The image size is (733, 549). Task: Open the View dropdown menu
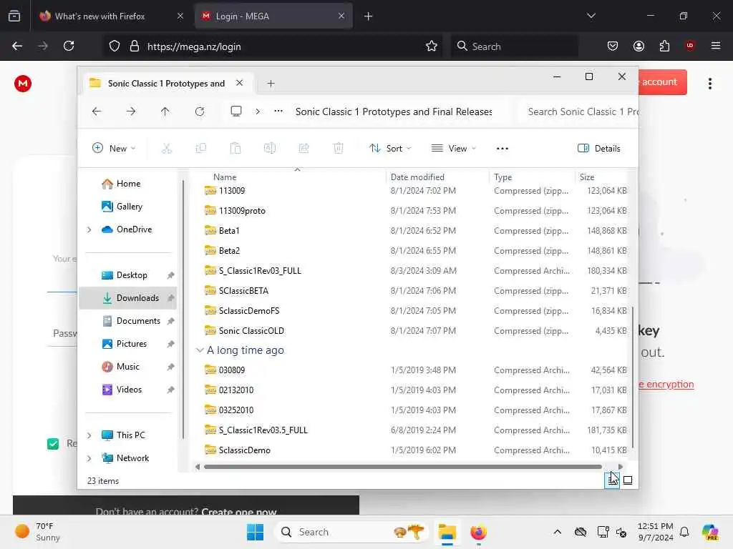pyautogui.click(x=453, y=149)
